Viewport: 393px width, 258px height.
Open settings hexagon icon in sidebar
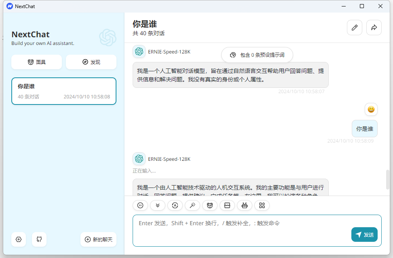point(19,239)
